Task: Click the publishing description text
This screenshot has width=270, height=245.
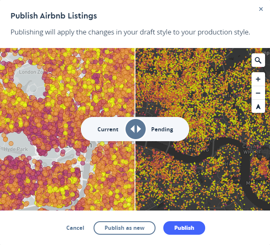Action: [130, 32]
